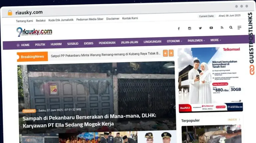
Task: Click the Terpopuler Index link
Action: (x=234, y=120)
